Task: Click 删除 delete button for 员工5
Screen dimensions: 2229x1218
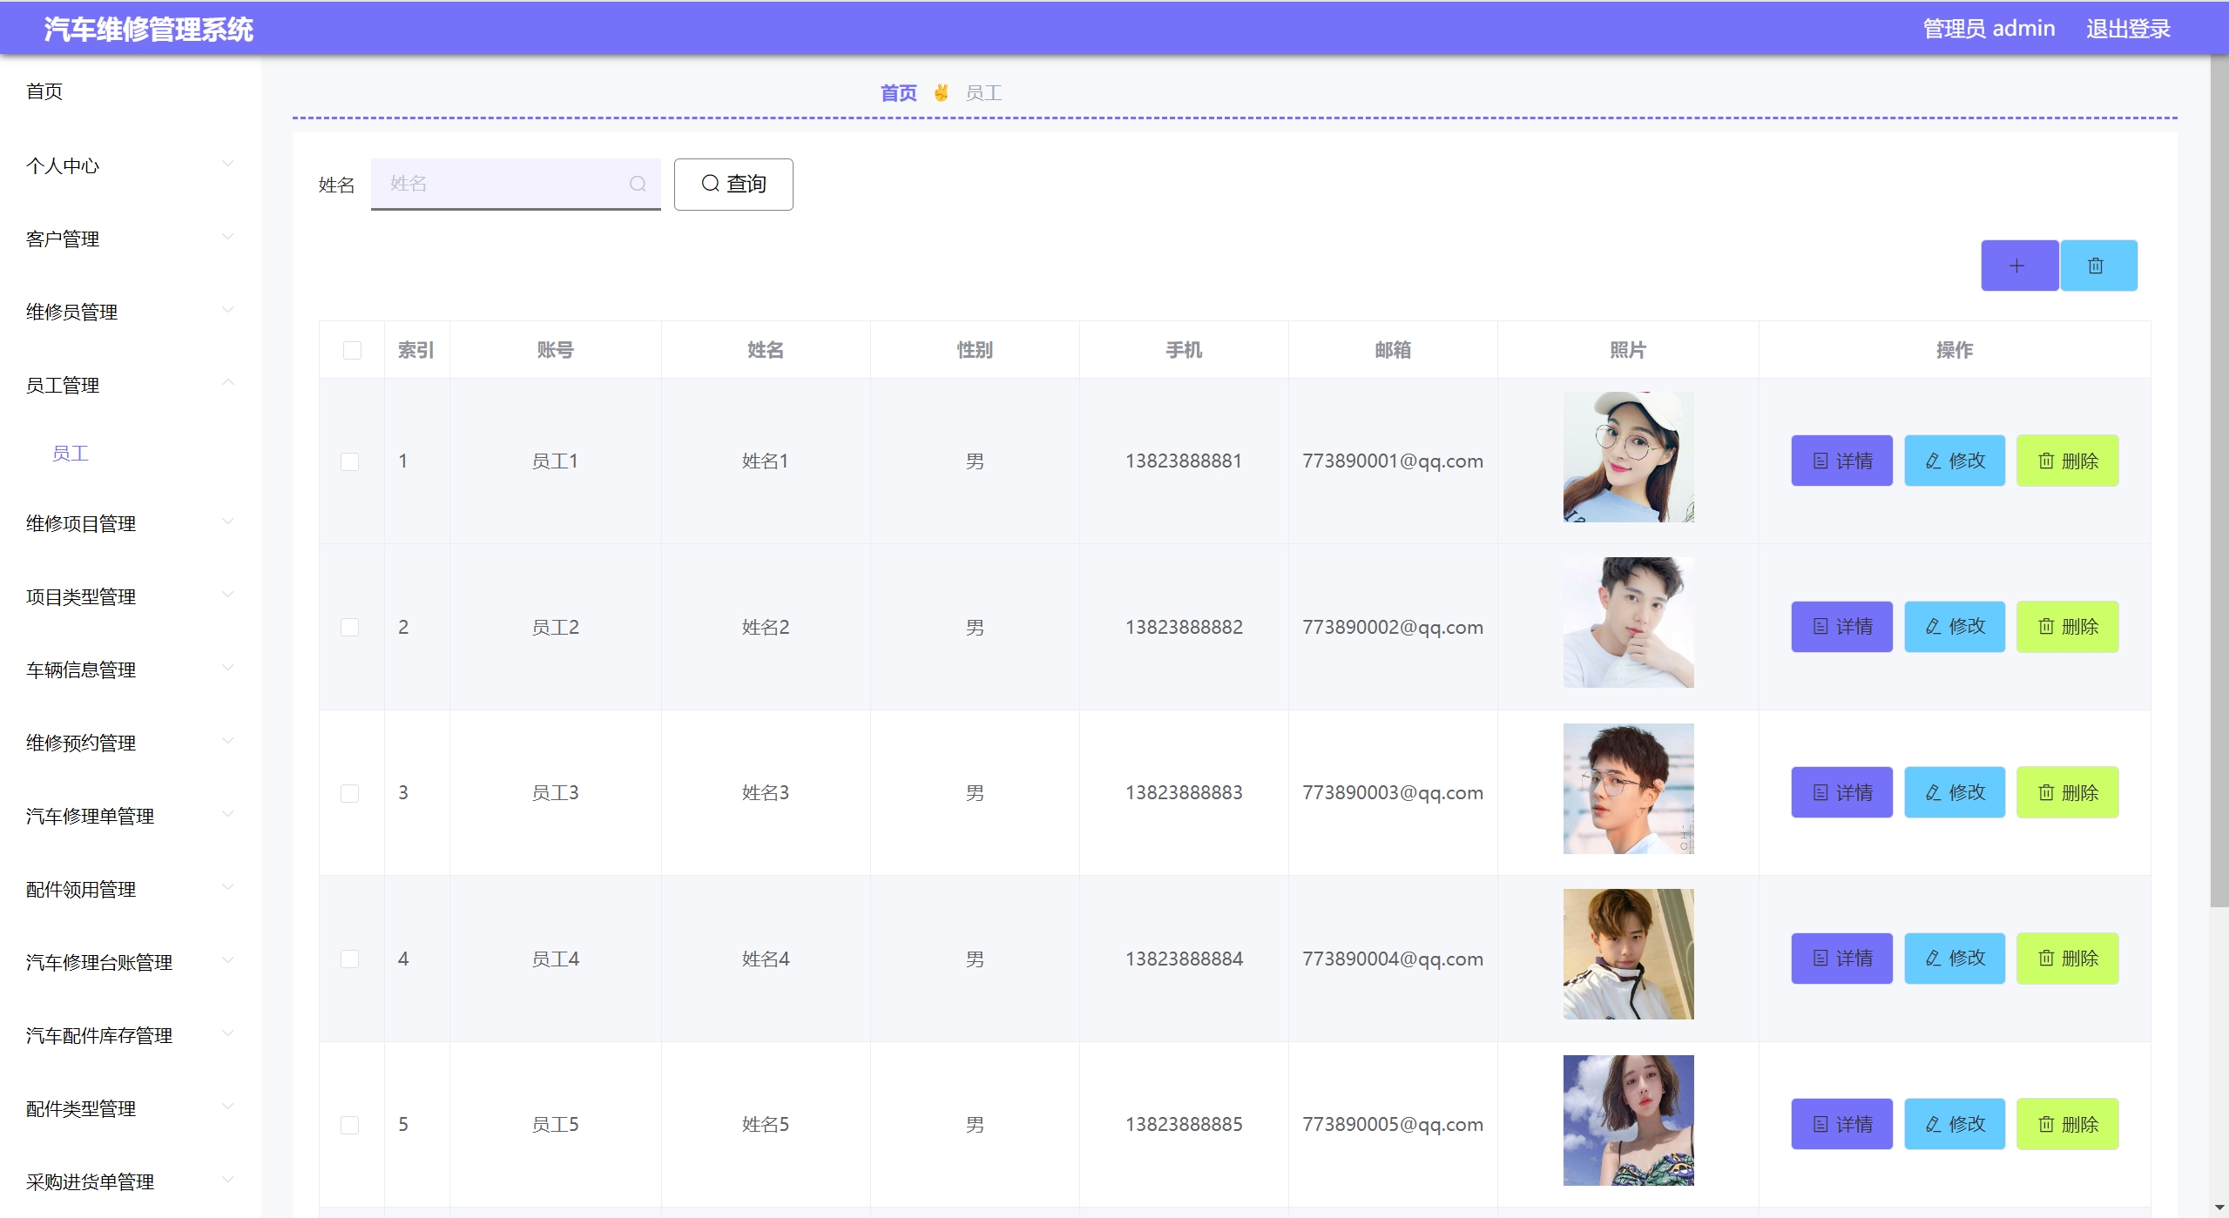Action: point(2066,1124)
